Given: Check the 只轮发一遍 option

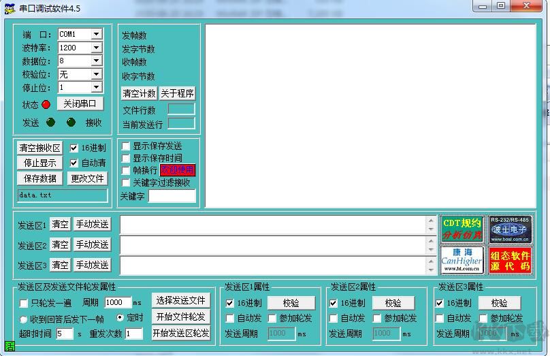Looking at the screenshot, I should click(x=24, y=303).
